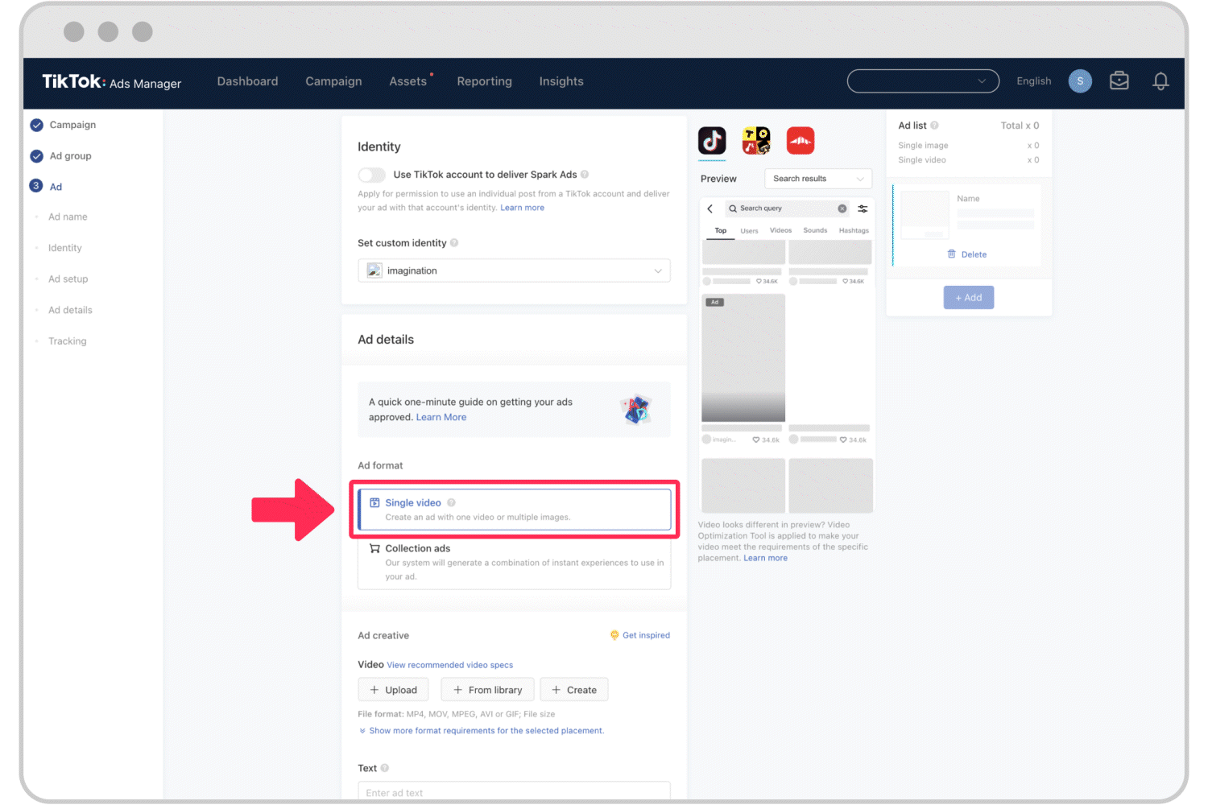Open the account selector dropdown
The width and height of the screenshot is (1208, 805).
[923, 81]
